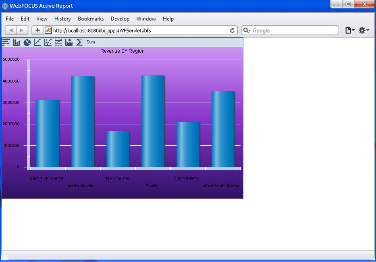Open the Help menu

(168, 19)
